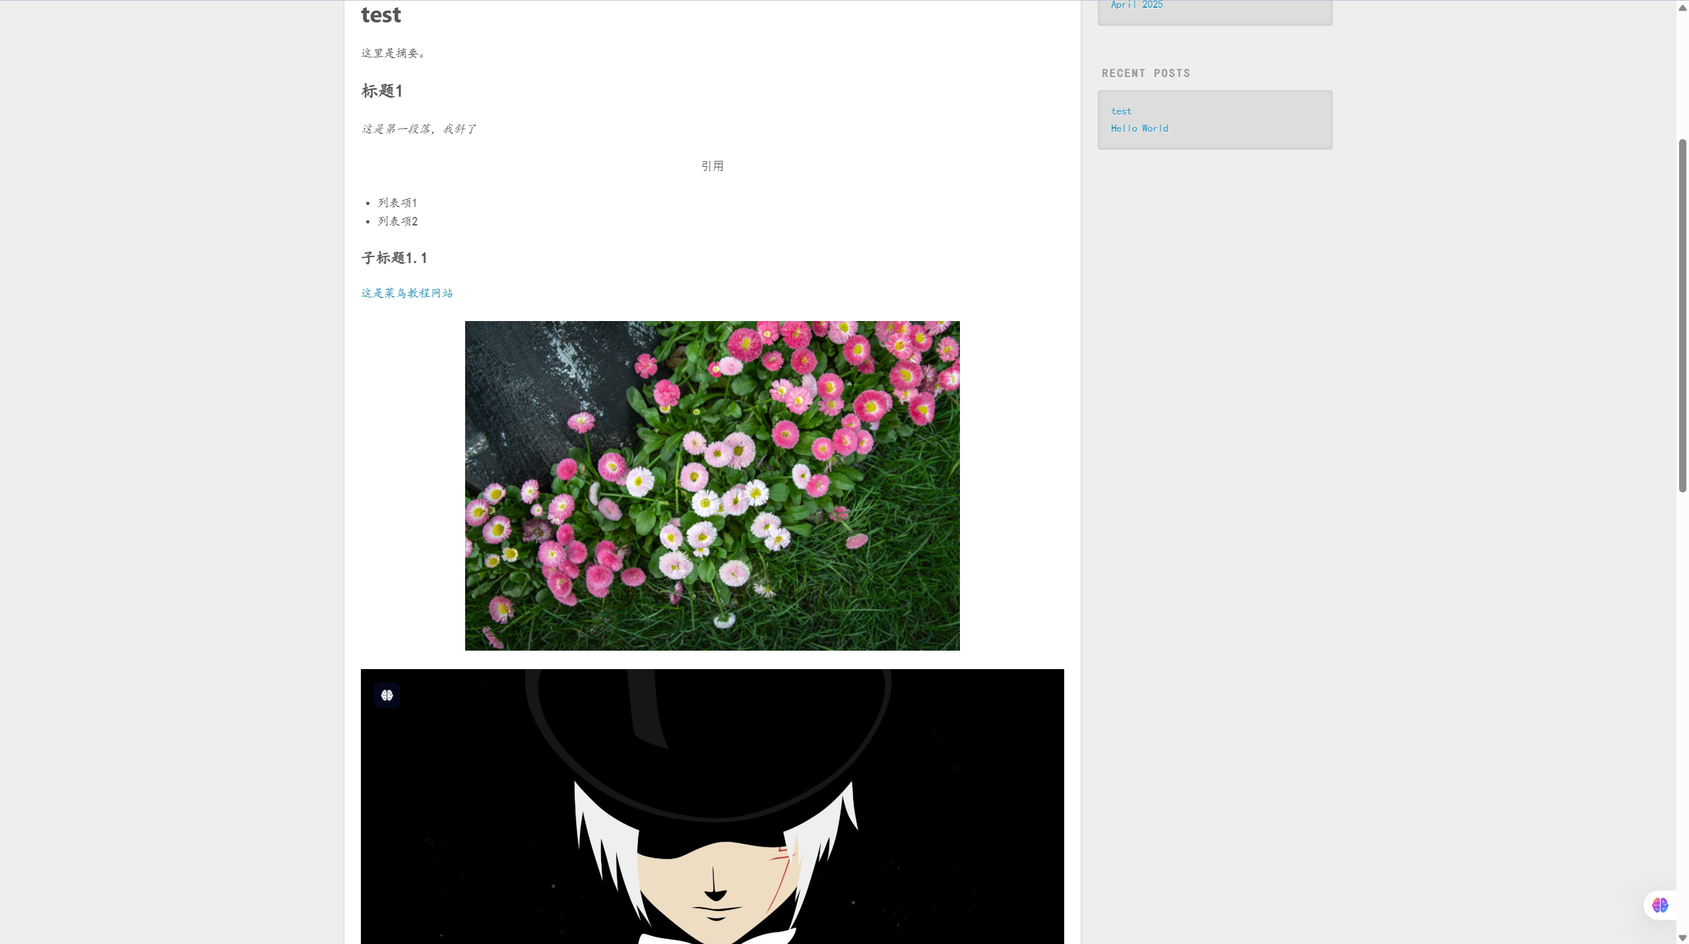Open the 'test' recent post link
The height and width of the screenshot is (944, 1689).
click(x=1120, y=111)
